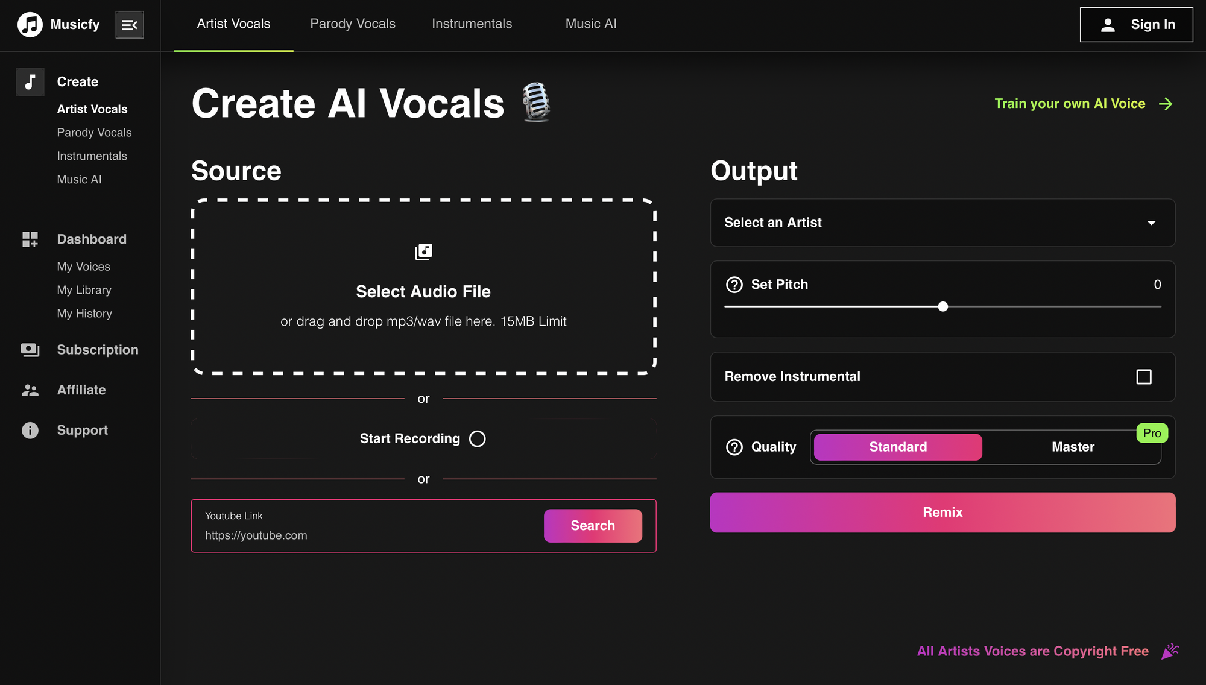Viewport: 1206px width, 685px height.
Task: Click the Affiliate people icon
Action: (30, 390)
